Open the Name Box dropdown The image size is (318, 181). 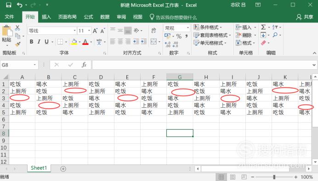[x=34, y=65]
